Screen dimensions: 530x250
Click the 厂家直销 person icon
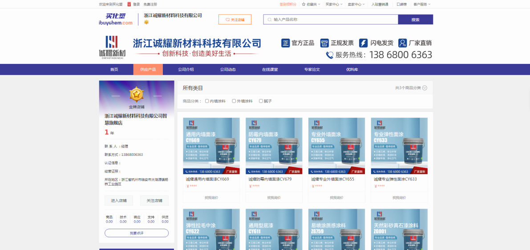(x=403, y=43)
